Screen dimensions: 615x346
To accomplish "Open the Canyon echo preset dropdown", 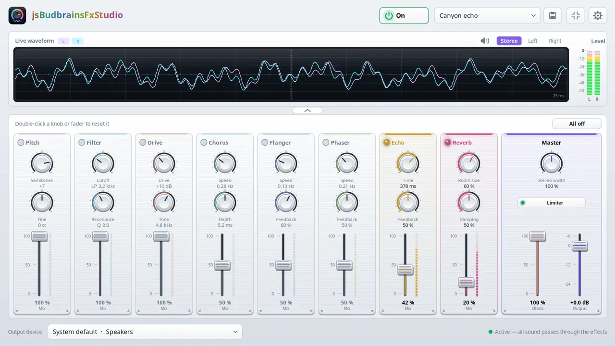I will pyautogui.click(x=487, y=15).
